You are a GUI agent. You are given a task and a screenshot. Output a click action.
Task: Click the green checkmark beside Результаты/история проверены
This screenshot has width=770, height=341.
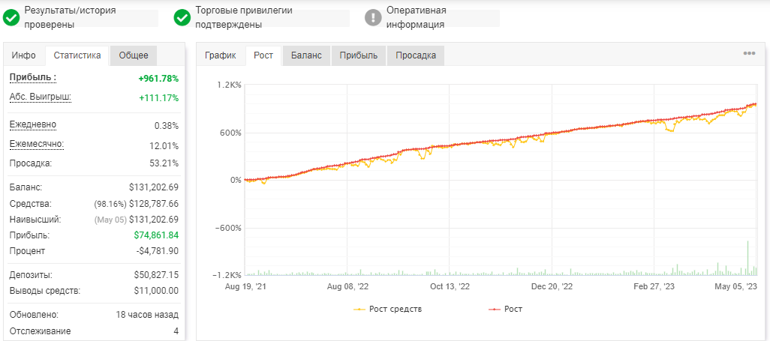point(11,18)
